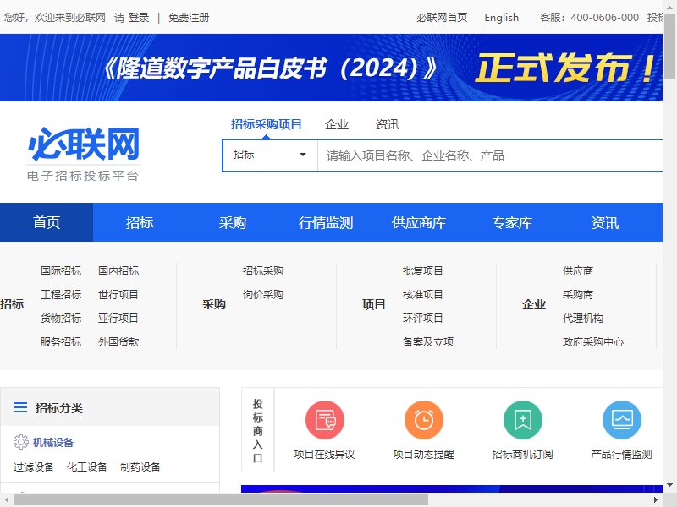
Task: Open 行情监测 navigation item
Action: click(326, 222)
